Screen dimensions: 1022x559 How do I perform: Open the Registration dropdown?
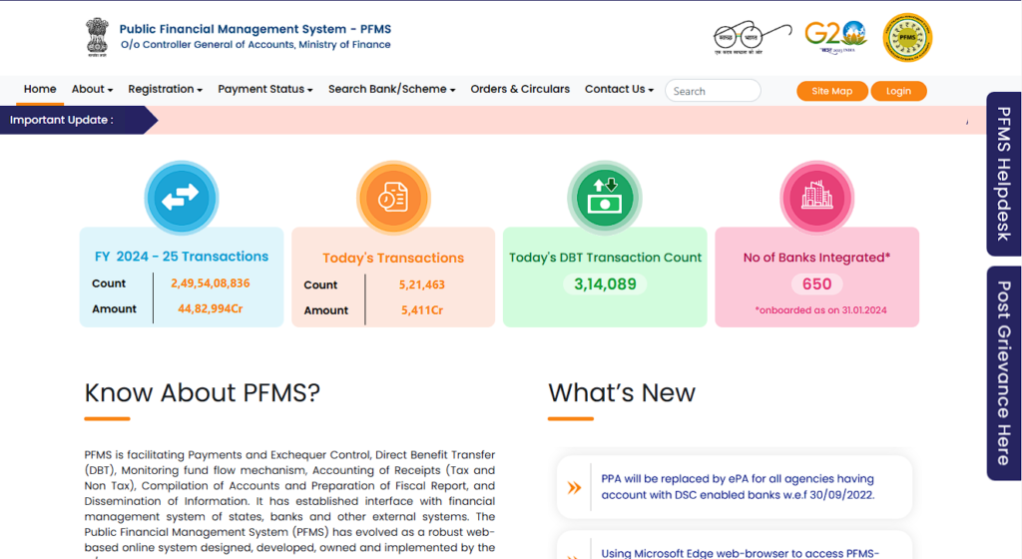point(165,89)
